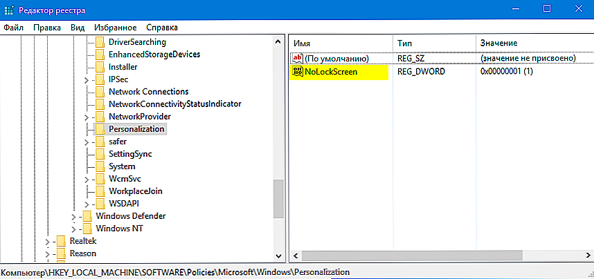
Task: Select the Network Connections key label
Action: [x=148, y=91]
